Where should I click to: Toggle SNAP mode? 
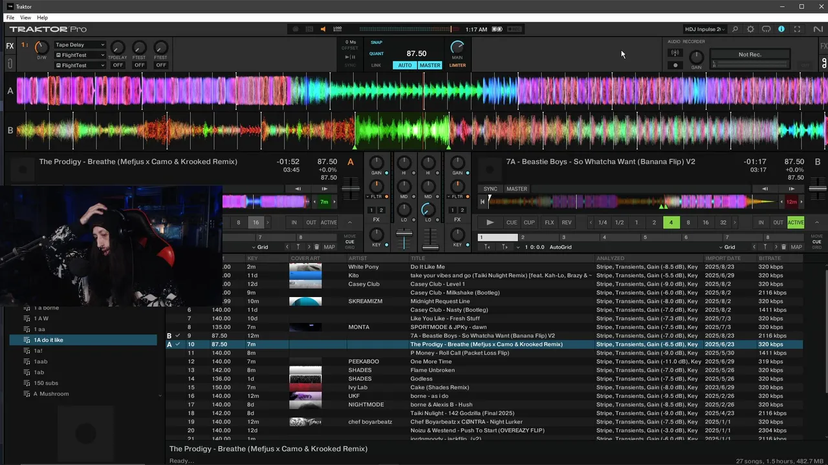tap(376, 43)
